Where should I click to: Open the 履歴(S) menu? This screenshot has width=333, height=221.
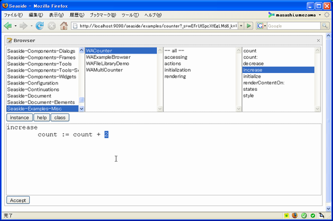pyautogui.click(x=77, y=15)
